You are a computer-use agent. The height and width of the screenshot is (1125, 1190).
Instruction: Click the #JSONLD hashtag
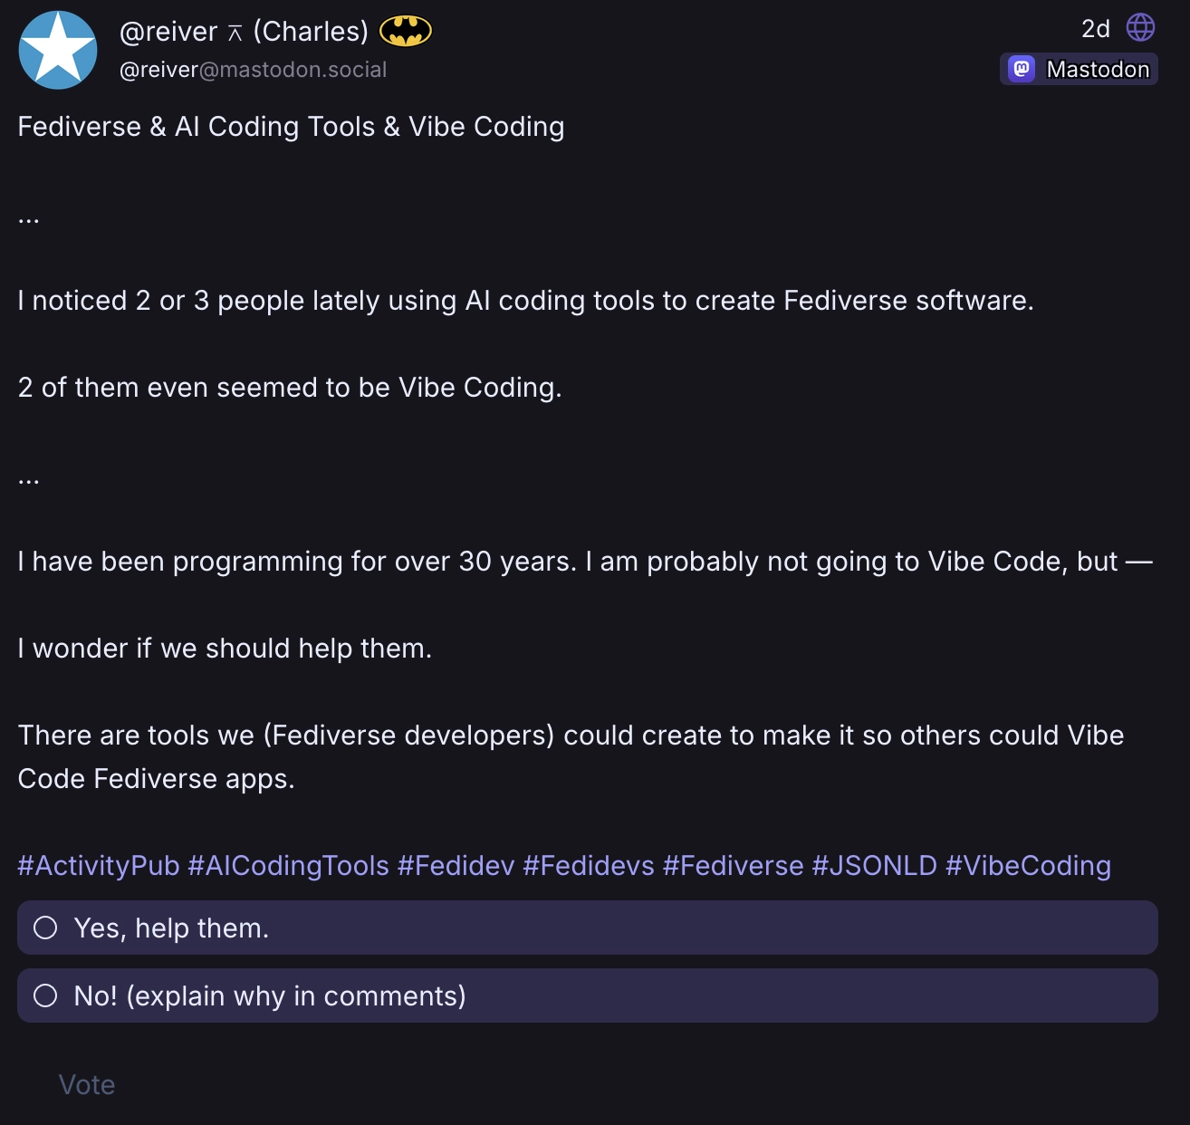click(874, 866)
